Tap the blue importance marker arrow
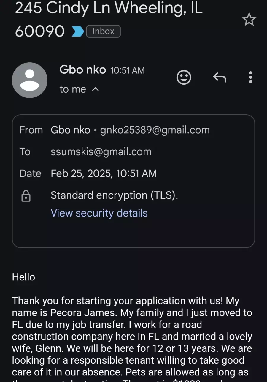The width and height of the screenshot is (267, 382). pyautogui.click(x=78, y=31)
